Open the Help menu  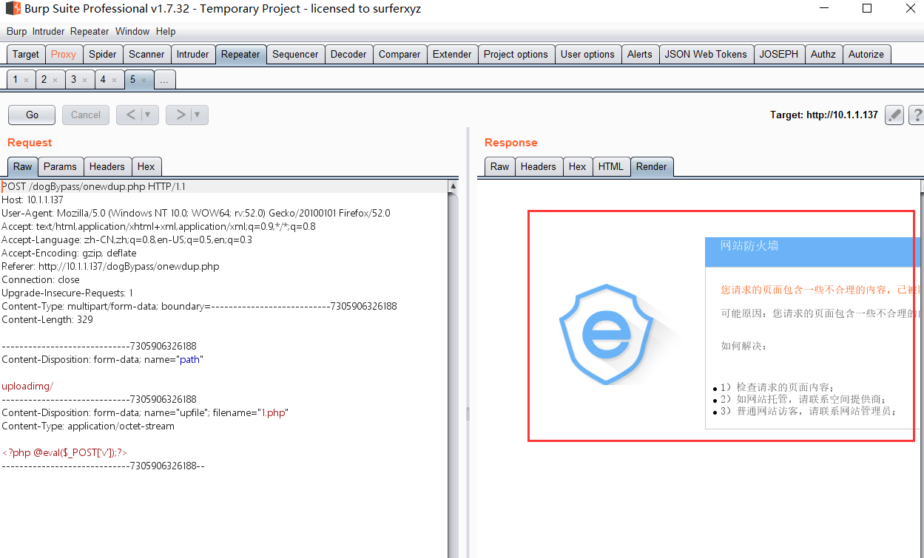166,31
